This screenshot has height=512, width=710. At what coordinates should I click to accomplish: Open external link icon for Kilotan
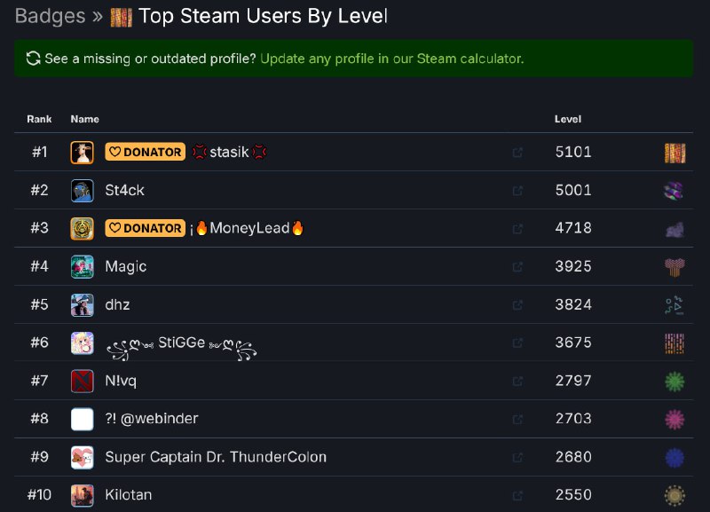click(517, 495)
